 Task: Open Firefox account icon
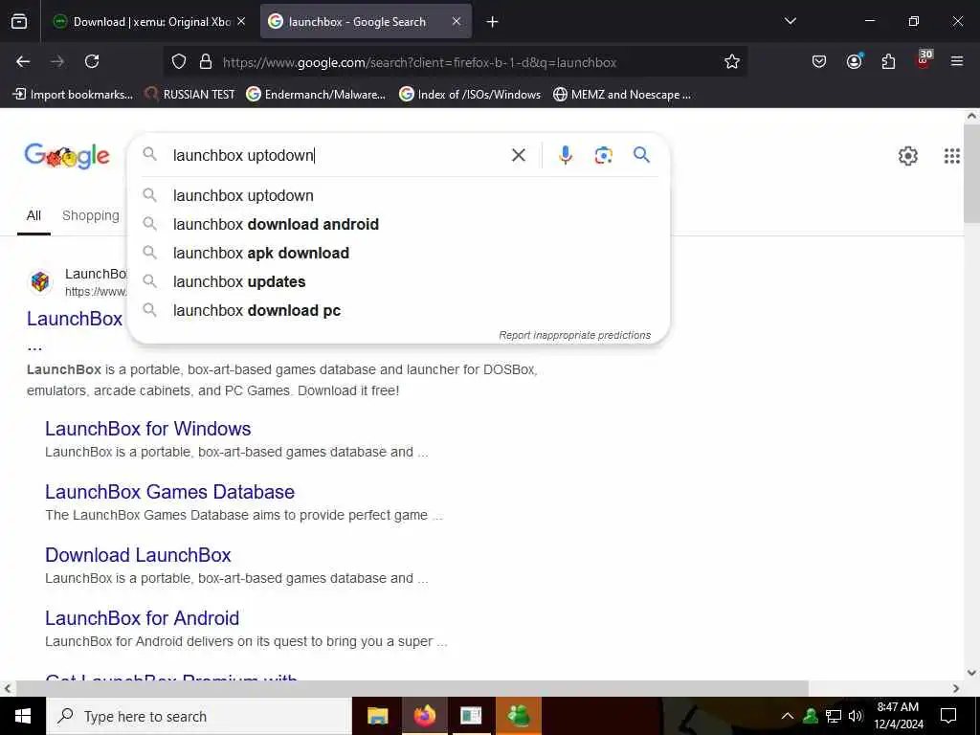point(854,61)
